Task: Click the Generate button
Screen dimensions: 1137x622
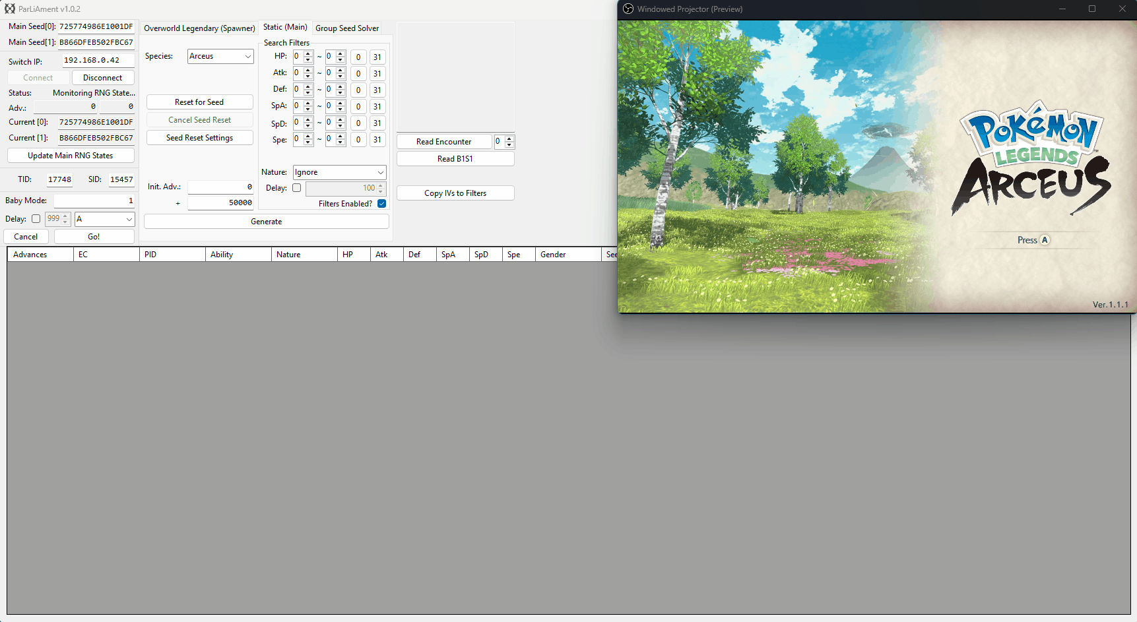Action: [266, 222]
